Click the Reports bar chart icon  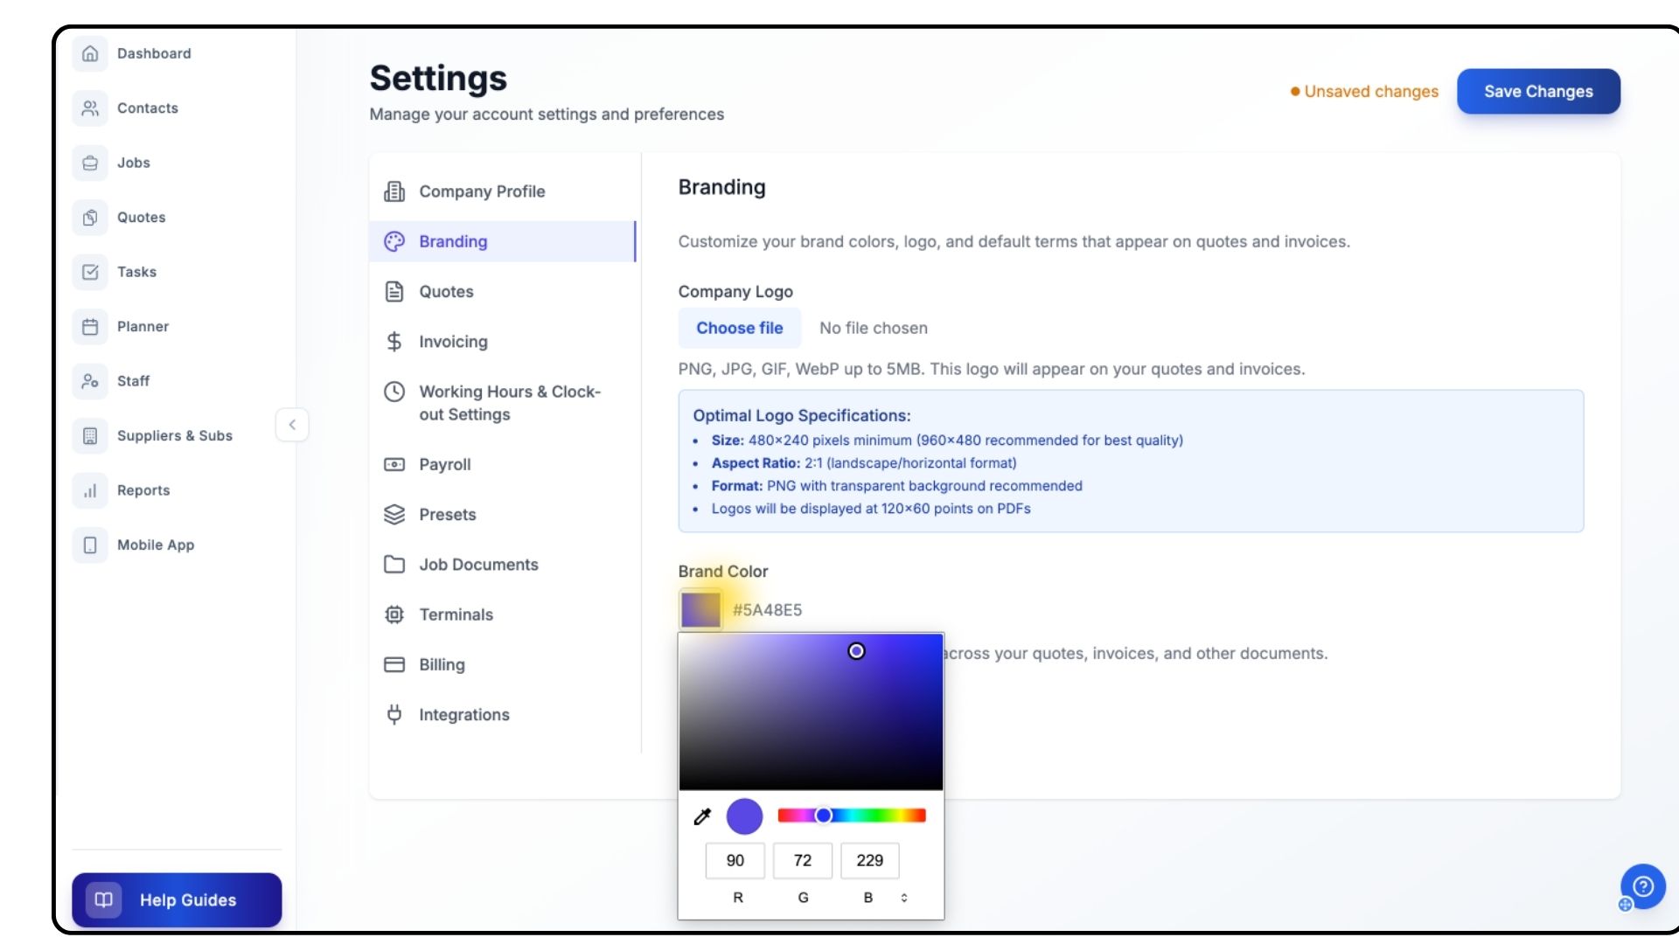[90, 490]
